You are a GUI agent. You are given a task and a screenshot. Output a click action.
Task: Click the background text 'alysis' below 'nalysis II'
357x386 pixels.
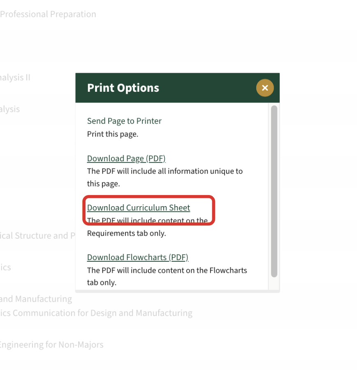coord(10,109)
